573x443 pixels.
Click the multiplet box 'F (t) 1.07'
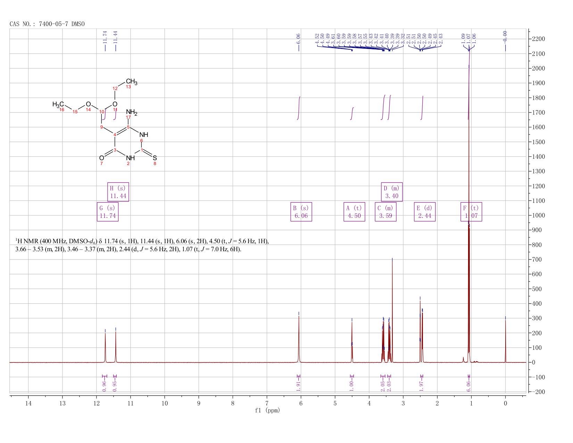471,212
